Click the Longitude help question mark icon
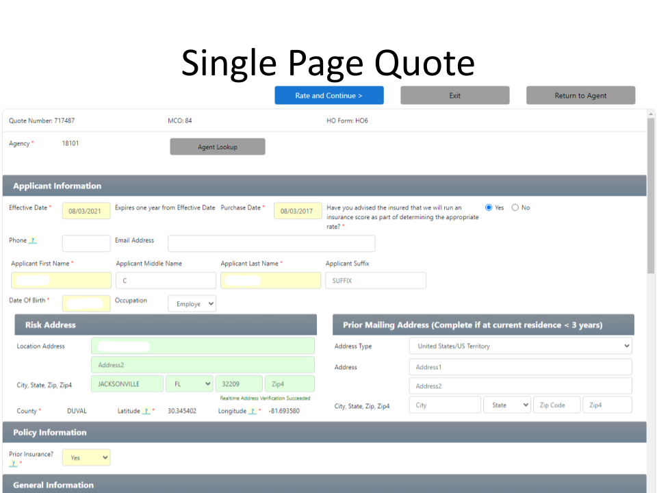 coord(253,412)
